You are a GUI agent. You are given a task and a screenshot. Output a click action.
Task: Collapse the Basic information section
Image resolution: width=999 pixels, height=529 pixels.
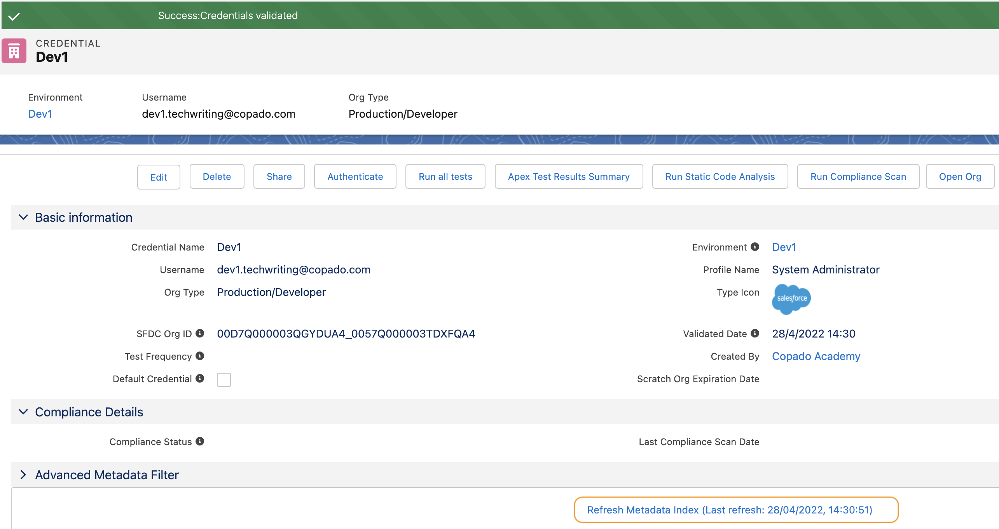(23, 217)
